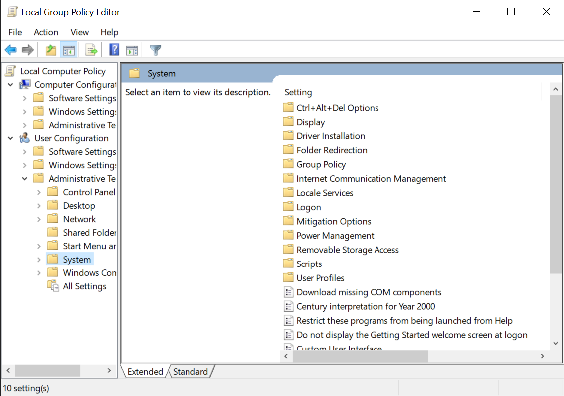
Task: Select Locale Services in the list
Action: [x=325, y=193]
